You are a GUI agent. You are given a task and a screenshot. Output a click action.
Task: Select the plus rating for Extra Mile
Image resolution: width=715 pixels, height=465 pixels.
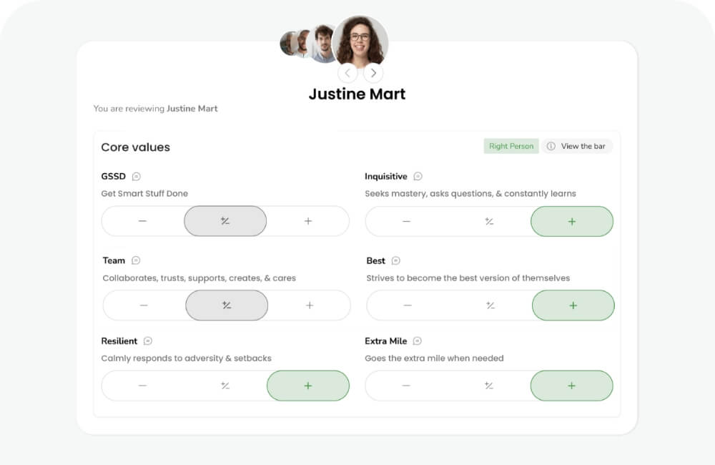(571, 386)
